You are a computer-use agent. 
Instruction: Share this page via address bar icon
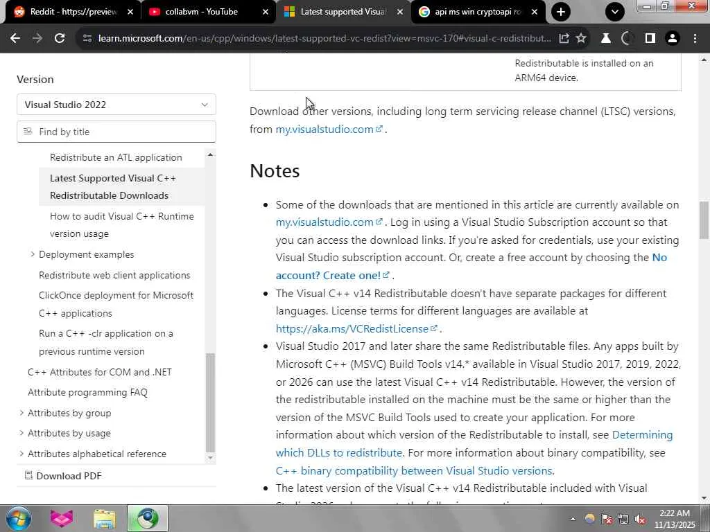tap(564, 39)
